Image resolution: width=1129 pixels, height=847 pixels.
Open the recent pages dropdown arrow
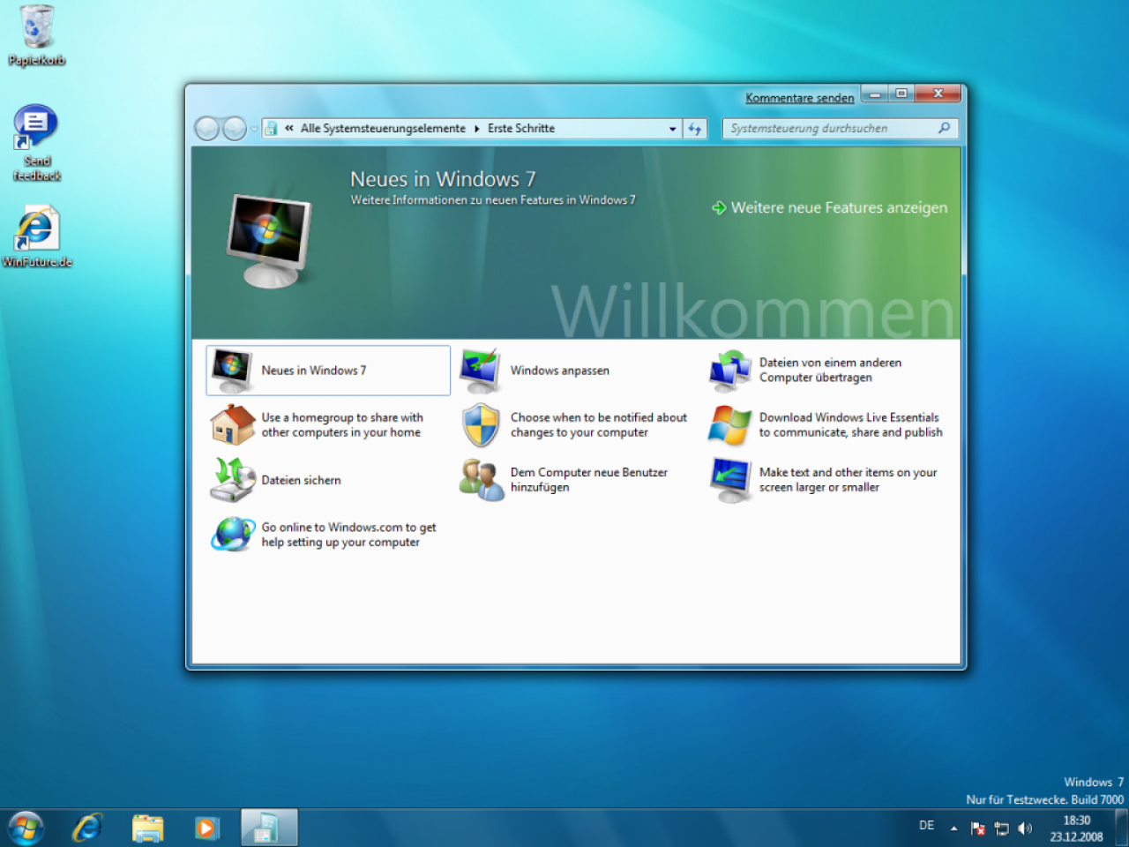(x=254, y=129)
